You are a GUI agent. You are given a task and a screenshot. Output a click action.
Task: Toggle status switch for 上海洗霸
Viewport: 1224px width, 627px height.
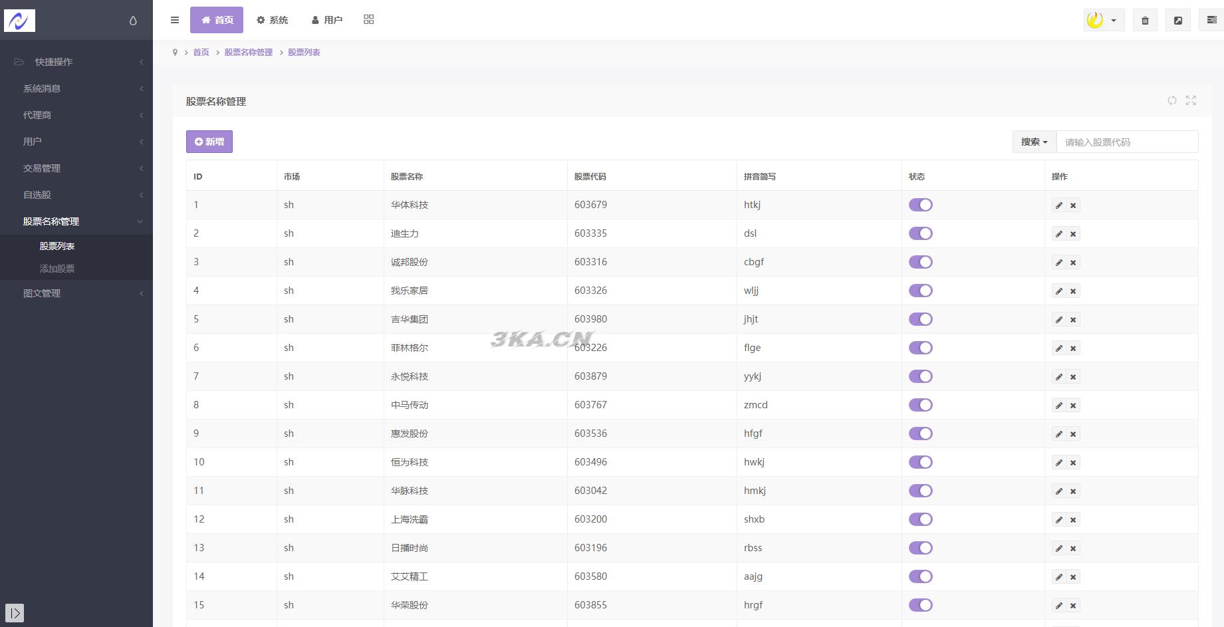coord(921,519)
